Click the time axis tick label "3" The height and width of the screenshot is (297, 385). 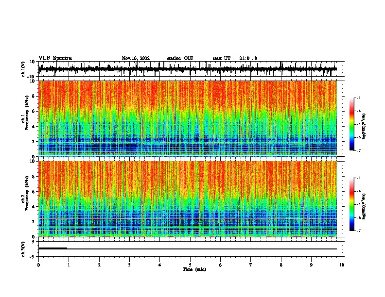(129, 265)
